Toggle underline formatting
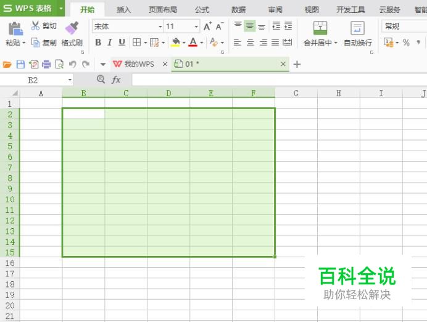The height and width of the screenshot is (322, 427). point(122,42)
